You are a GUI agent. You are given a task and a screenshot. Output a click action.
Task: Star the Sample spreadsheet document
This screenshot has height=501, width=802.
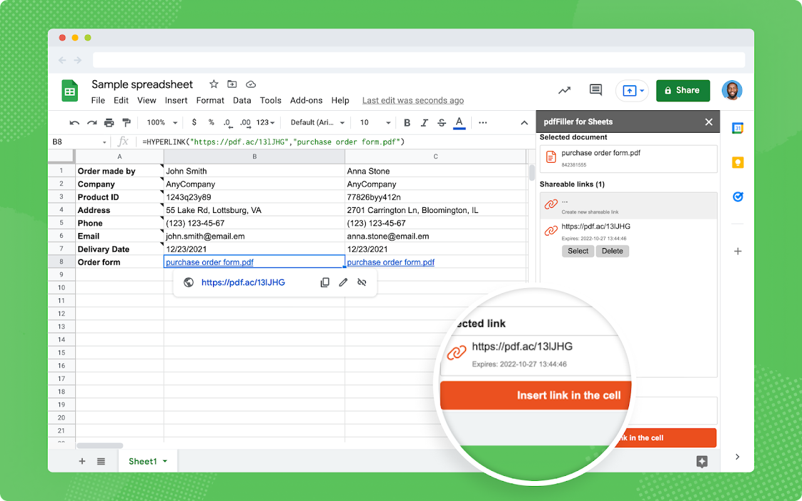pyautogui.click(x=214, y=84)
